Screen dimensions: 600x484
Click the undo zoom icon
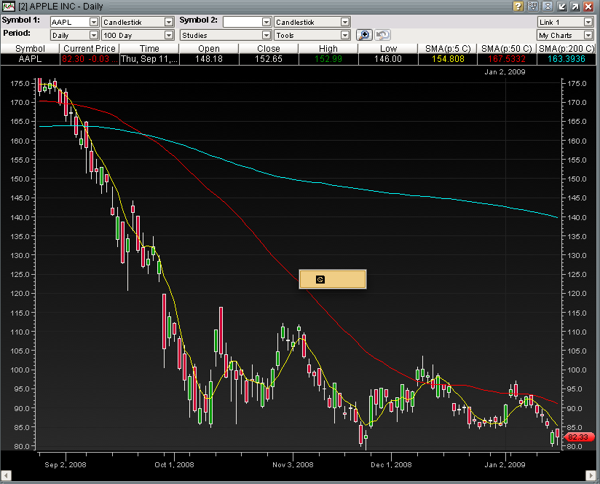click(x=383, y=35)
